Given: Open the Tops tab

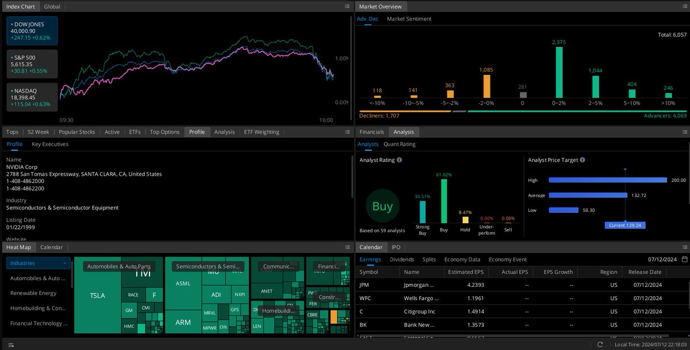Looking at the screenshot, I should [12, 132].
